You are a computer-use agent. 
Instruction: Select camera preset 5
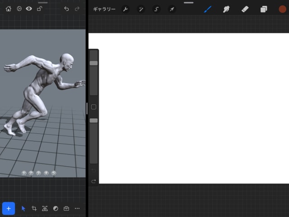[x=54, y=173]
